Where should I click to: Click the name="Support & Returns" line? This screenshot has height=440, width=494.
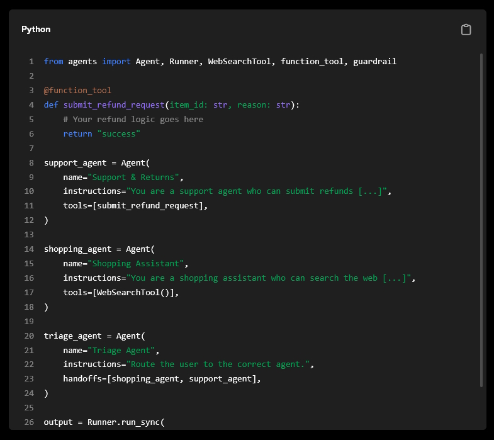tap(123, 177)
